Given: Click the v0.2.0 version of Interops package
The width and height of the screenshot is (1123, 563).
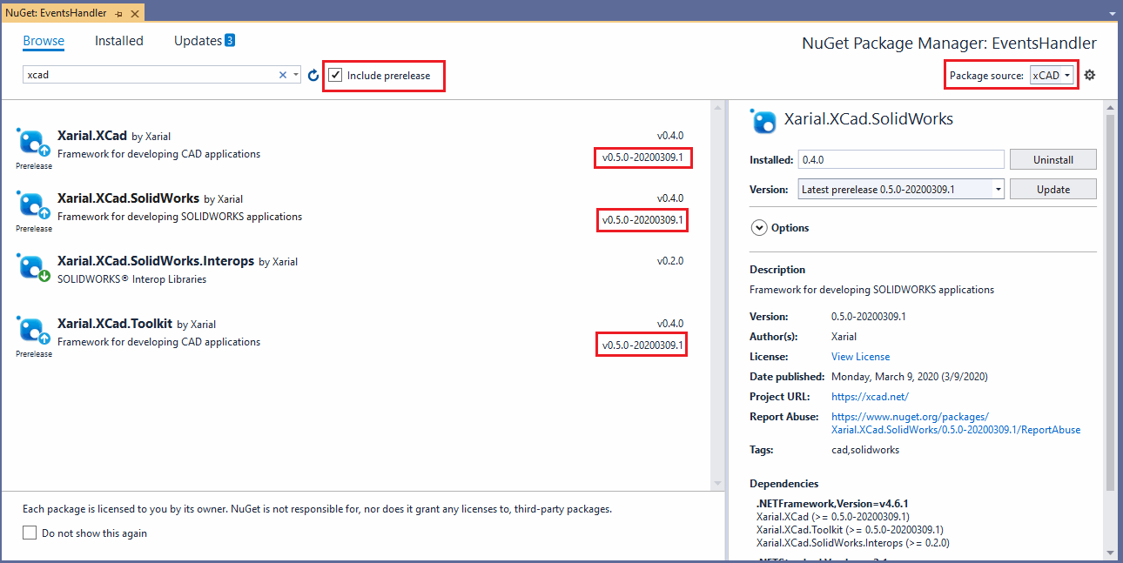Looking at the screenshot, I should click(670, 261).
